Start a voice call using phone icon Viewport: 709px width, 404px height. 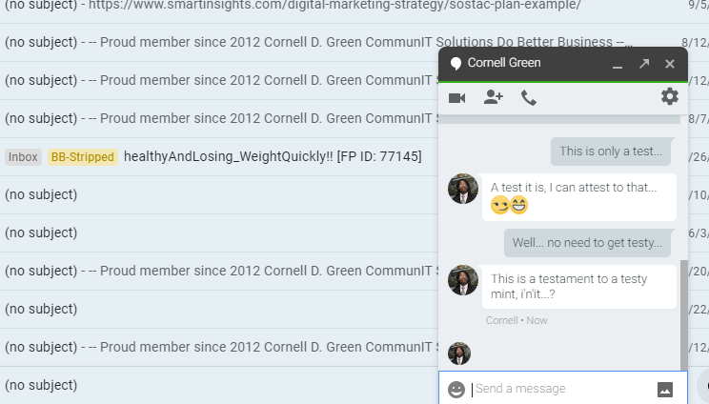pyautogui.click(x=529, y=97)
